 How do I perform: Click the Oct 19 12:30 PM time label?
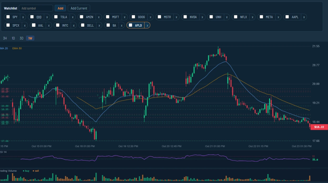128,146
